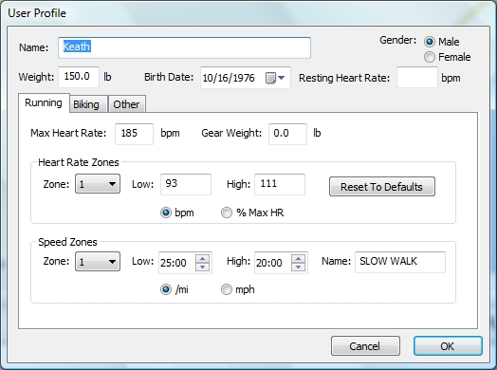This screenshot has height=370, width=497.
Task: Increase the Speed Zone High pace value
Action: click(298, 258)
